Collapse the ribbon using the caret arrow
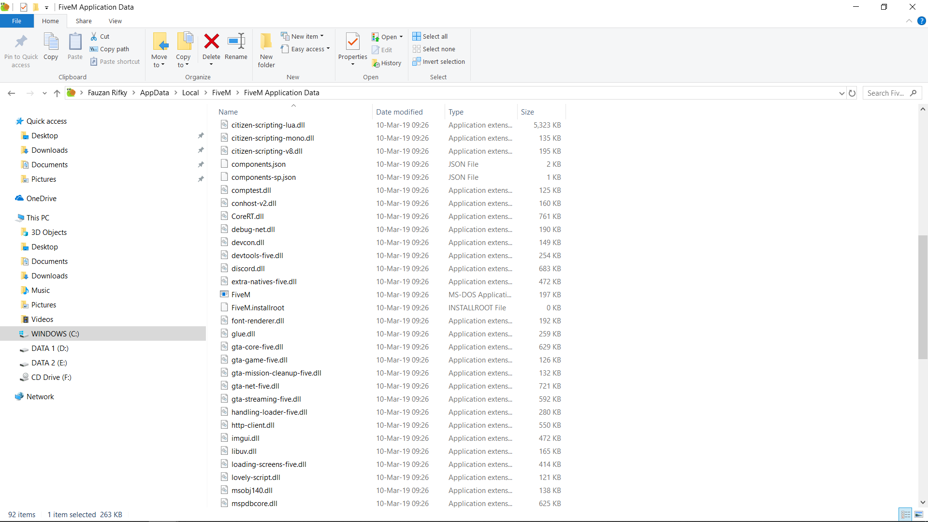Viewport: 928px width, 522px height. click(x=909, y=21)
